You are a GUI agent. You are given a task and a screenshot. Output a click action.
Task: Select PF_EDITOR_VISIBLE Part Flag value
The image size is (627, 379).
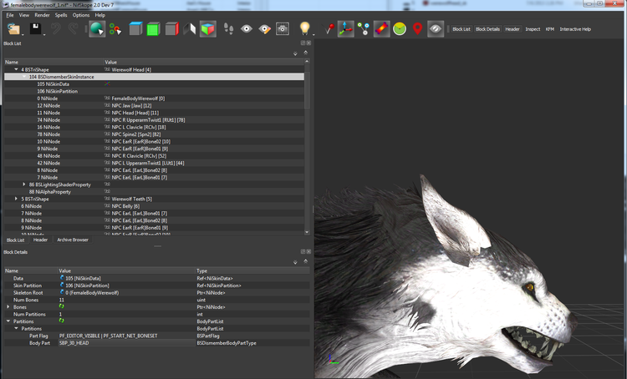tap(108, 336)
